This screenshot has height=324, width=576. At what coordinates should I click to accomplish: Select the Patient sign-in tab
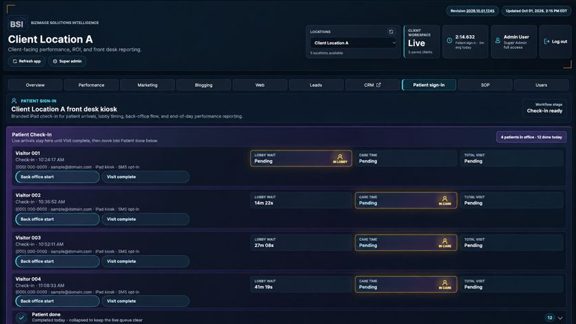pos(429,85)
